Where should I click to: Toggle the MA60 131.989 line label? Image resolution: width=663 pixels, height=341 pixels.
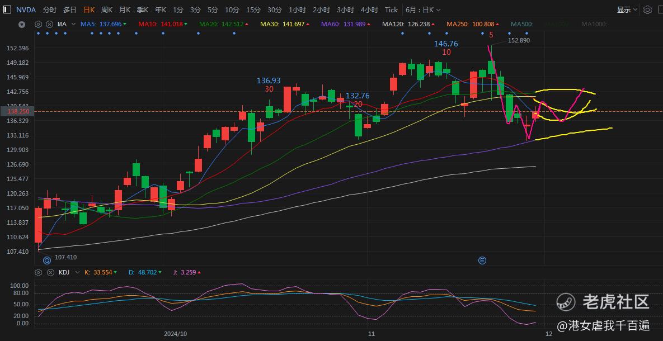pos(345,25)
